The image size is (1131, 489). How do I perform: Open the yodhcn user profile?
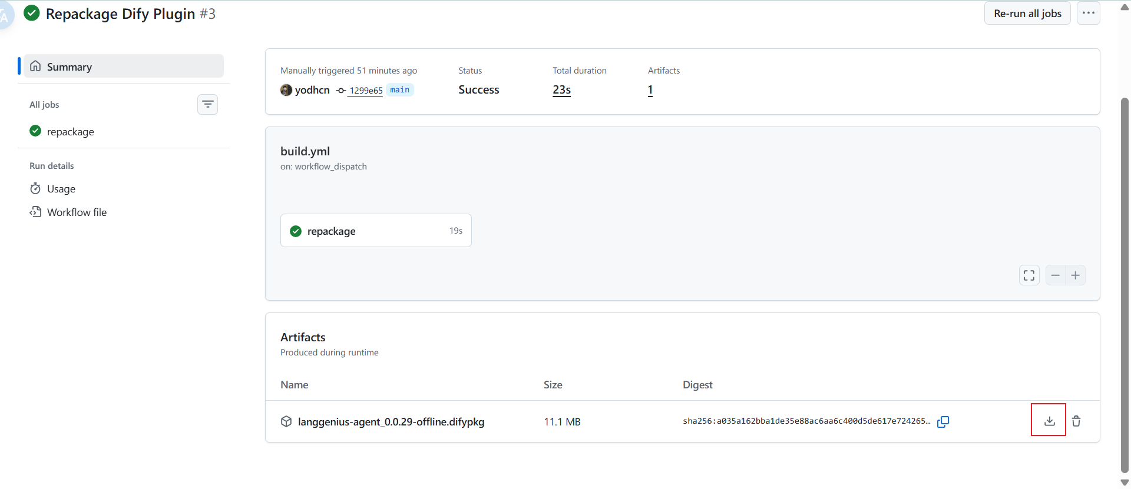pos(312,90)
